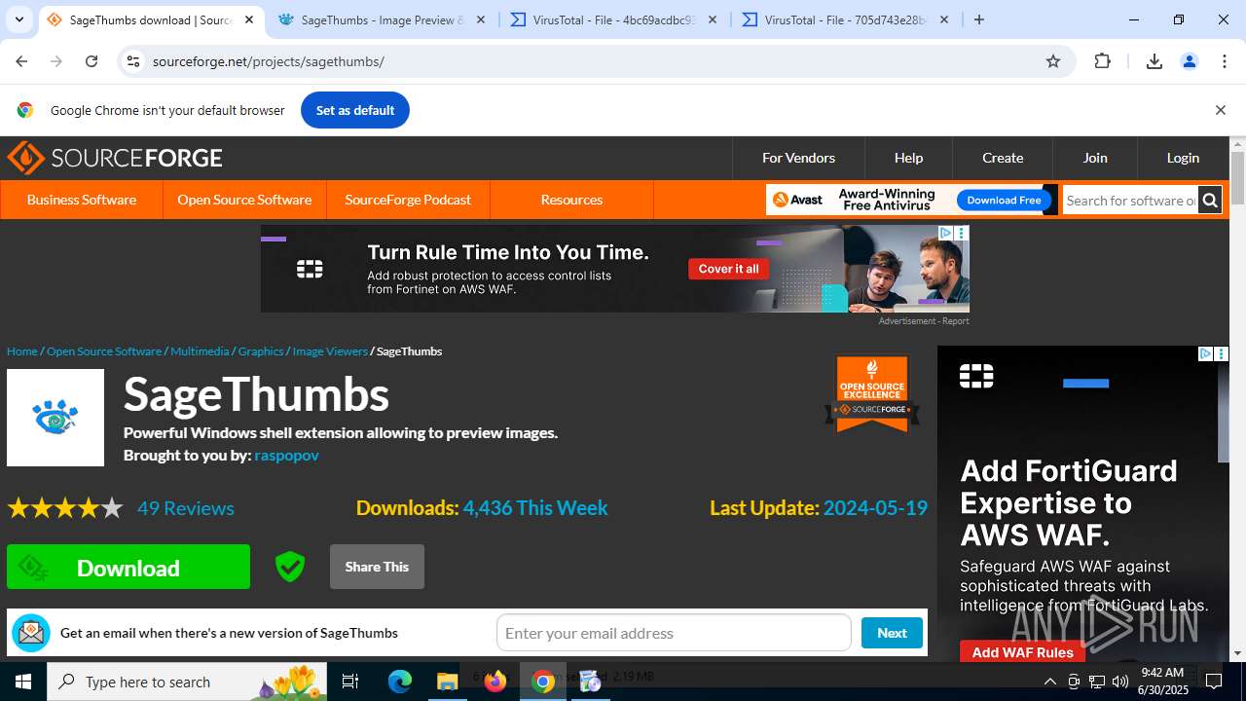This screenshot has height=701, width=1246.
Task: Switch to VirusTotal File 4bc69acdbc9 tab
Action: click(615, 19)
